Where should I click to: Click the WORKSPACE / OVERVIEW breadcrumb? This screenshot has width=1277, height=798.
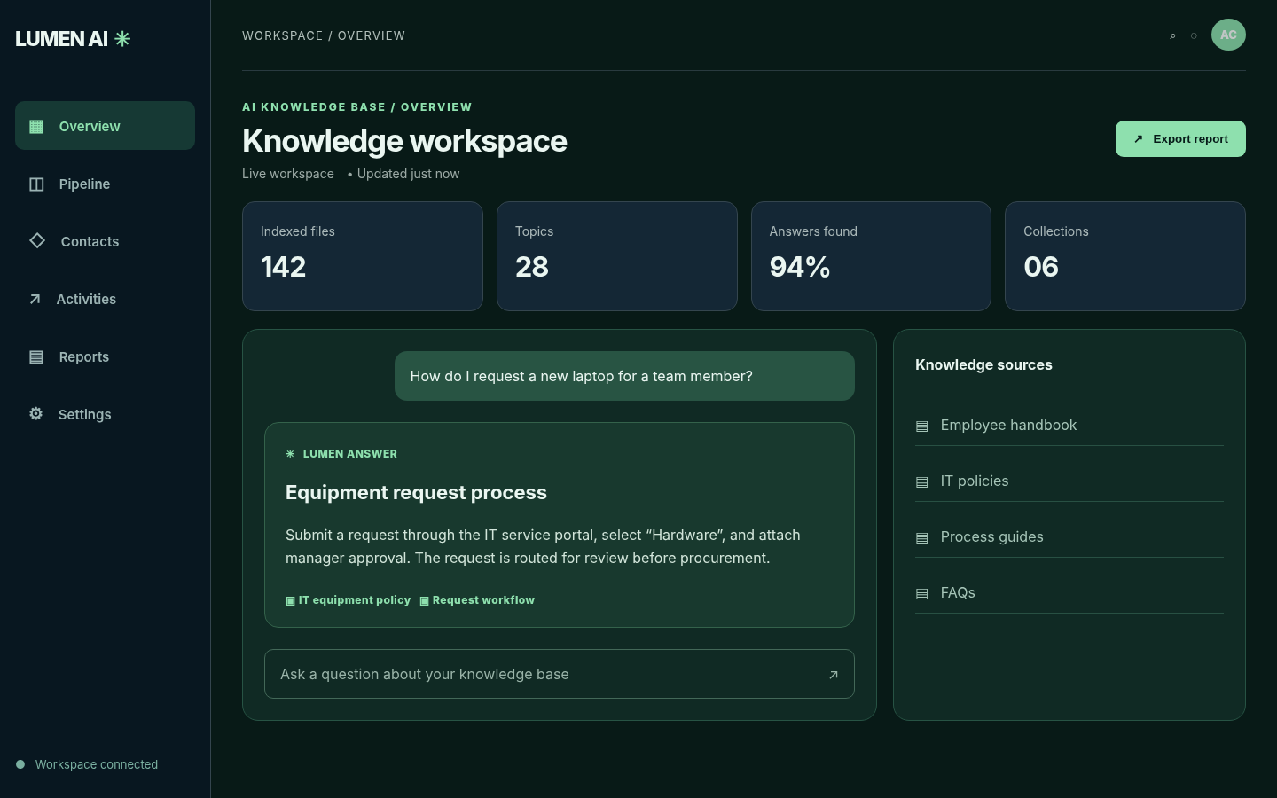click(324, 35)
